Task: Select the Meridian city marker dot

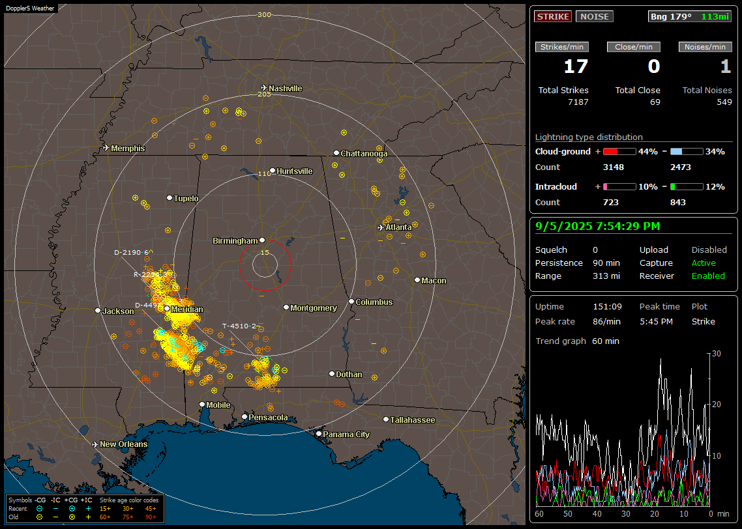Action: (x=167, y=308)
